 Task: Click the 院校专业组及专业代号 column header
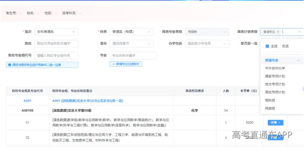(x=27, y=91)
